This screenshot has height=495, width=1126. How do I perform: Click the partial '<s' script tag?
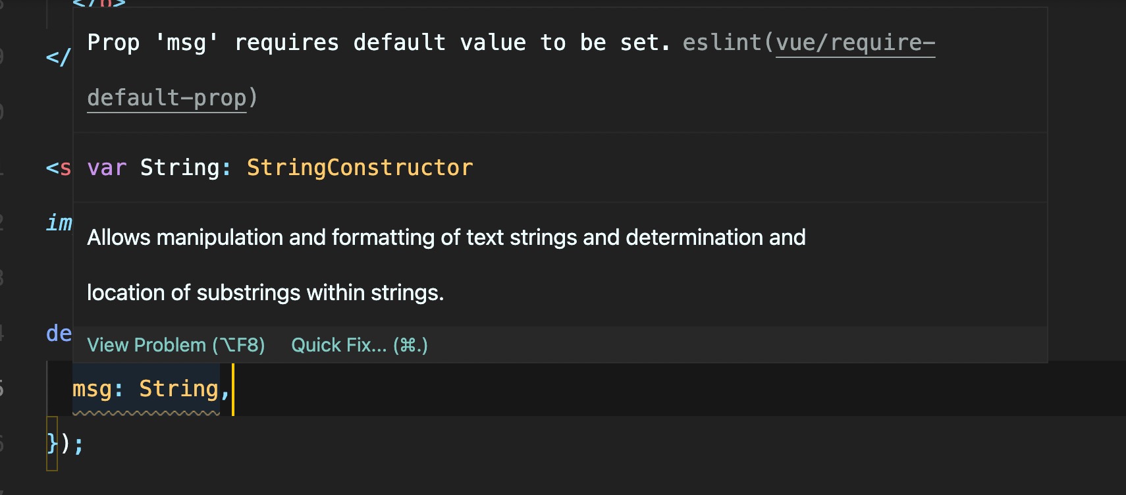58,168
